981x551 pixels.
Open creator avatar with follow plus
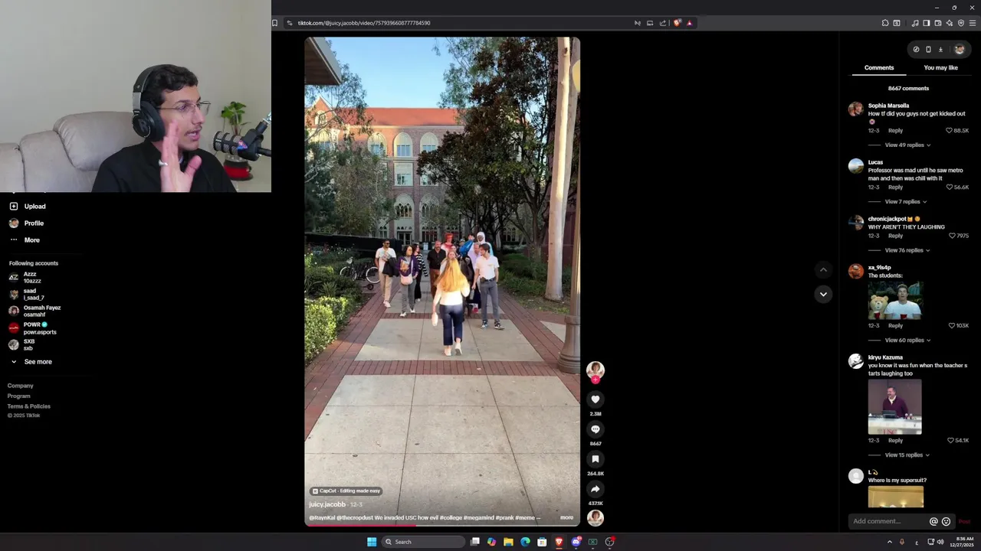(595, 371)
